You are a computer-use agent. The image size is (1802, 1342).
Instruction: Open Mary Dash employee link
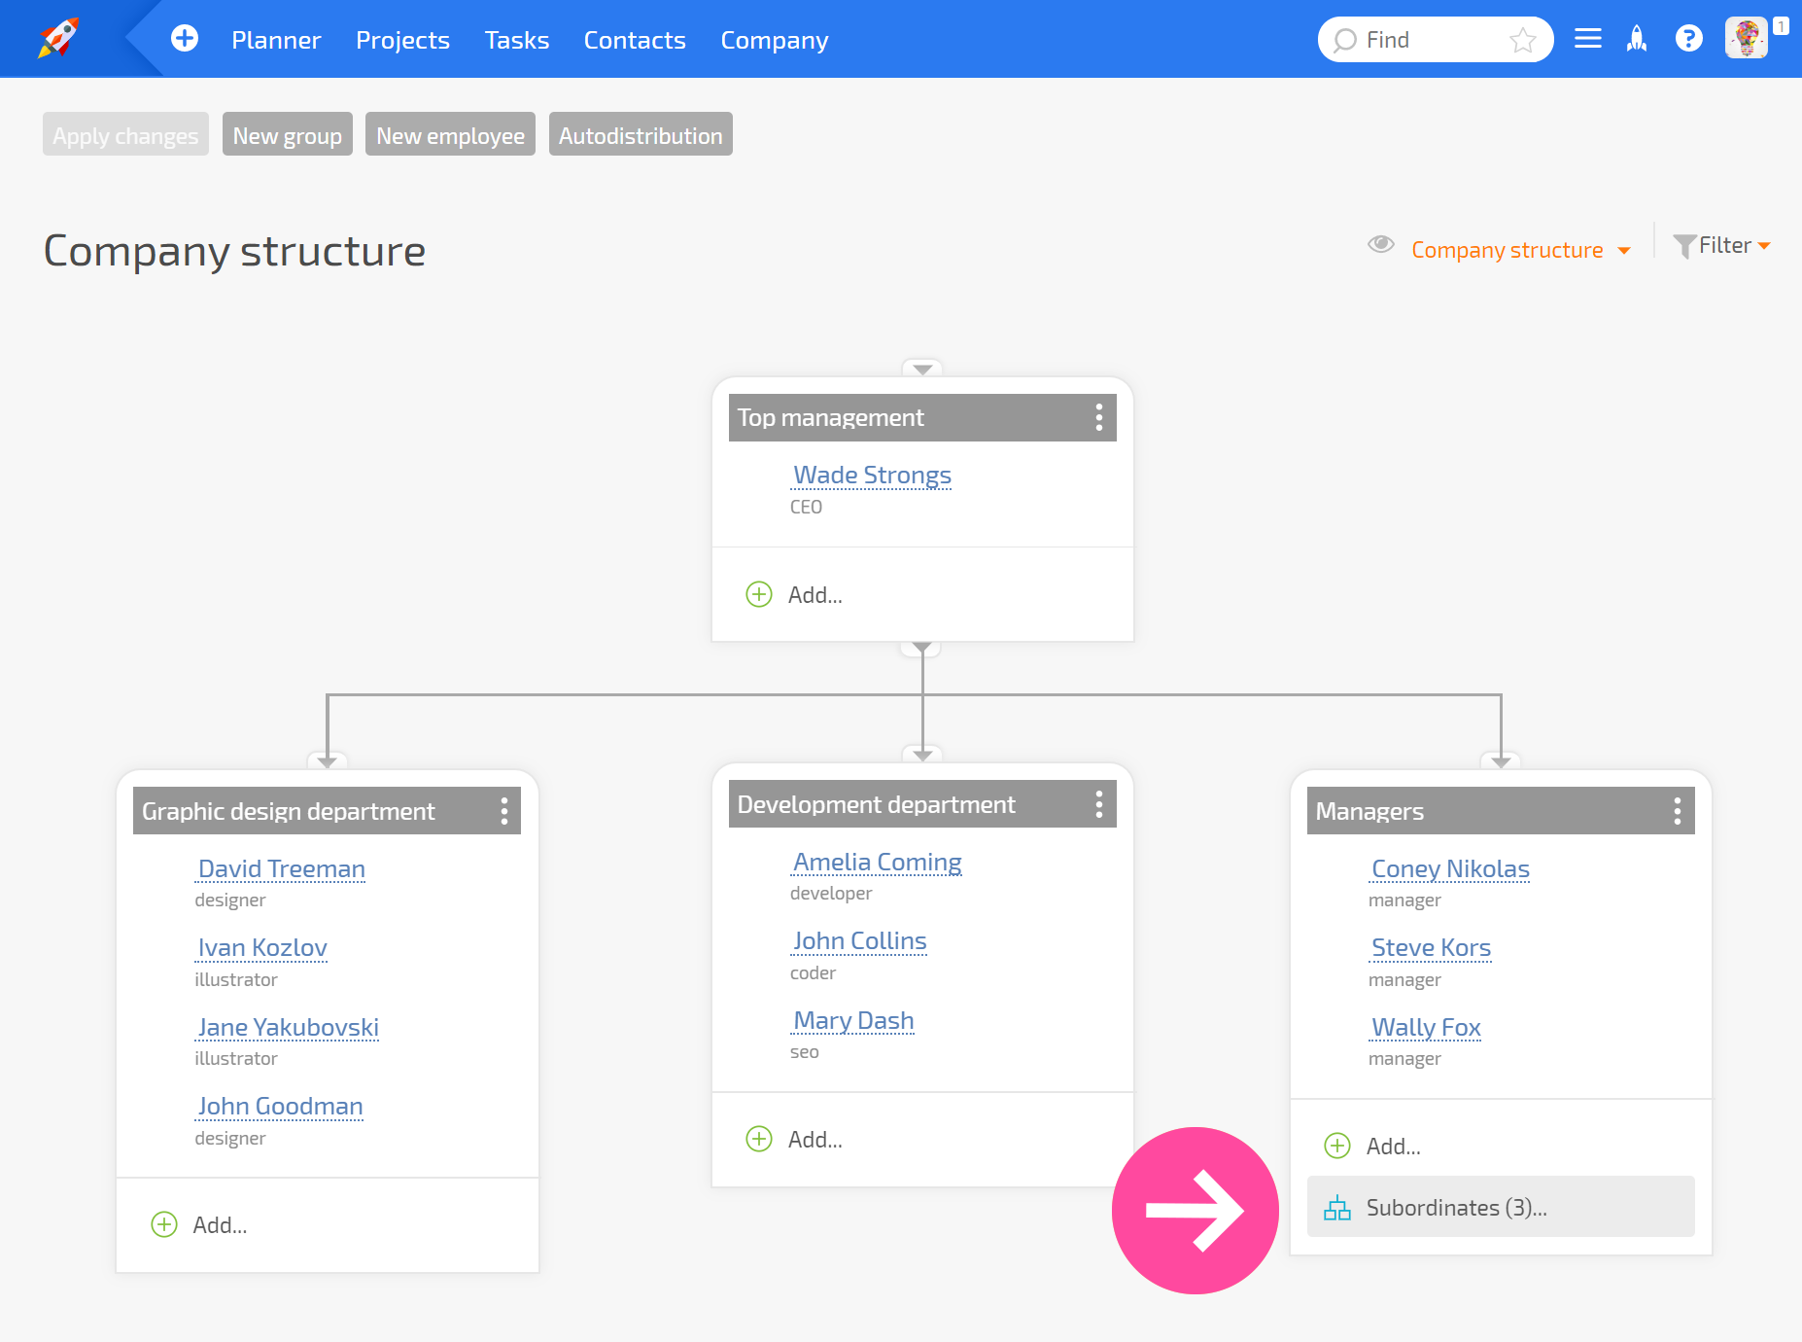point(853,1020)
